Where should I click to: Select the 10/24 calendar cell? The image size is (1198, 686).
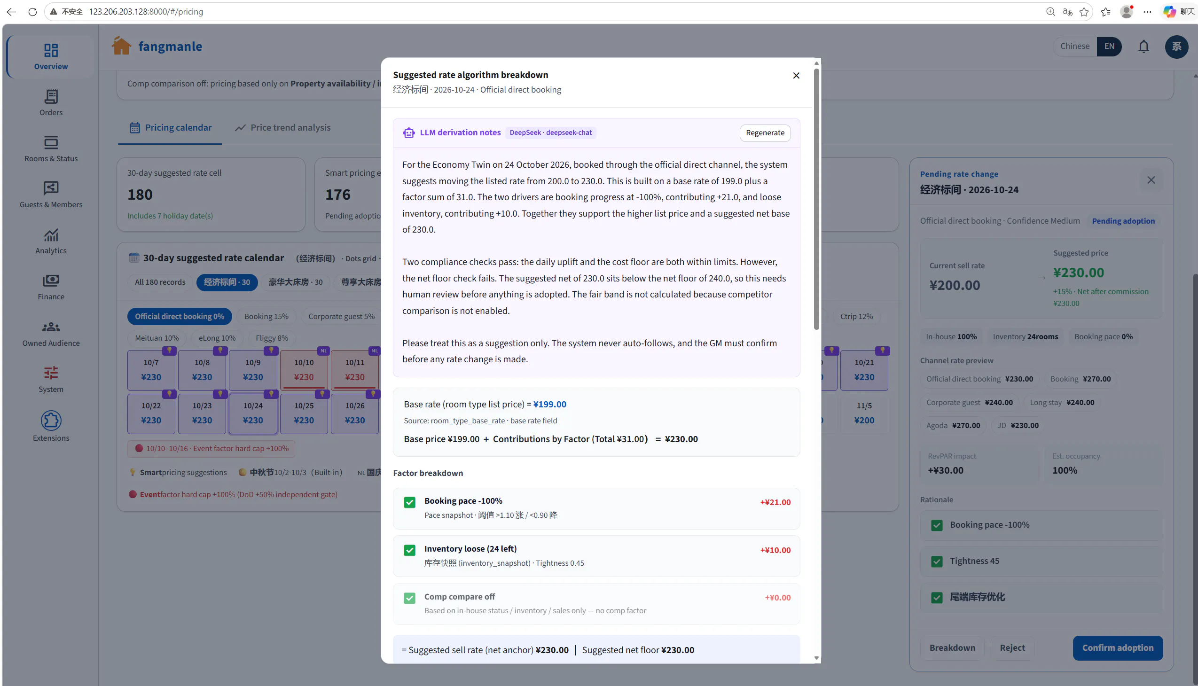252,413
